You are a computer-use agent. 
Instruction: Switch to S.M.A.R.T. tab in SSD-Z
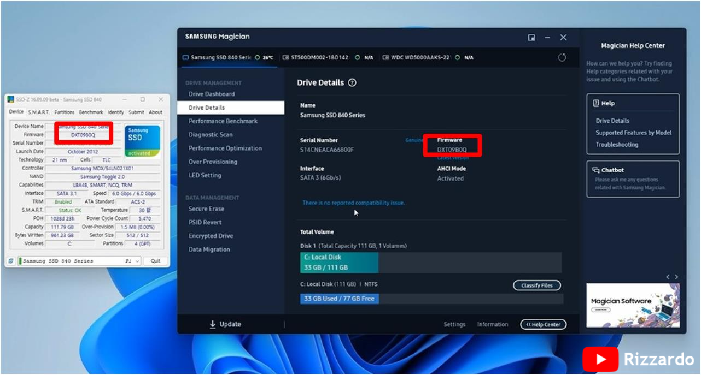[39, 112]
